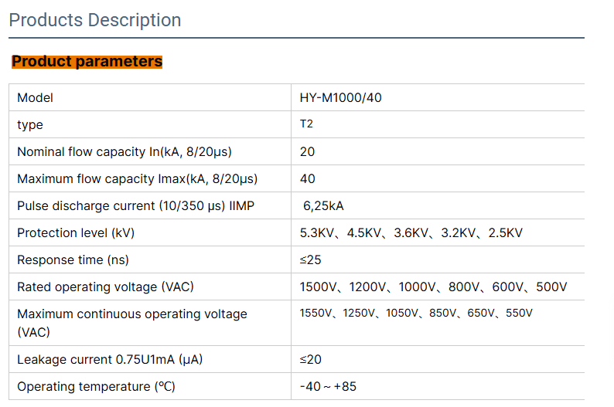Click Protection level (kV) label
Viewport: 614px width, 407px height.
tap(81, 233)
